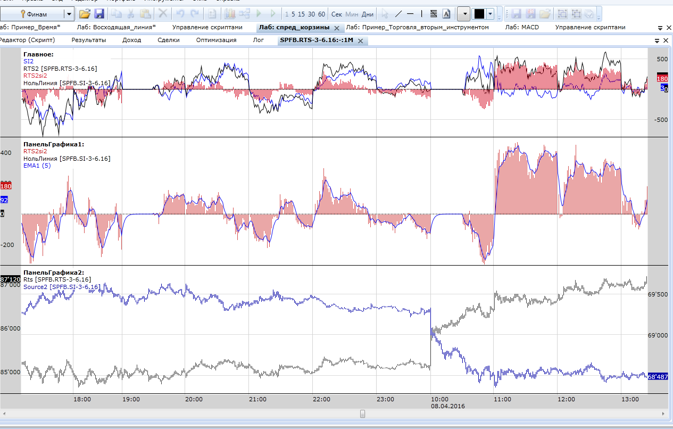Click the first layout frame icon
Viewport: 673px width, 429px height.
563,14
